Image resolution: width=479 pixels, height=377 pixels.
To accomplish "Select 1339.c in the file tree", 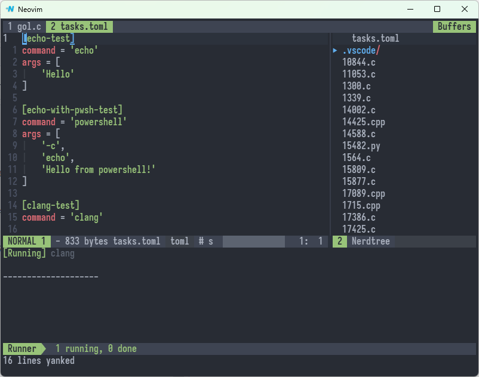I will (x=356, y=98).
